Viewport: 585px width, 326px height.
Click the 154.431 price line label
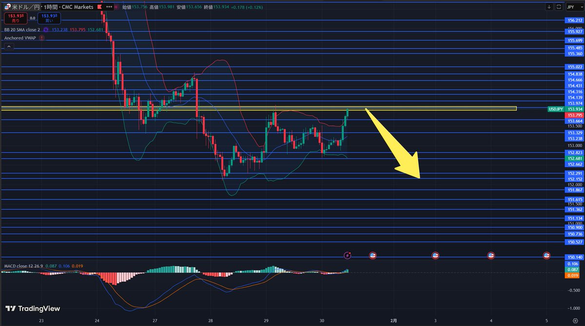coord(574,86)
